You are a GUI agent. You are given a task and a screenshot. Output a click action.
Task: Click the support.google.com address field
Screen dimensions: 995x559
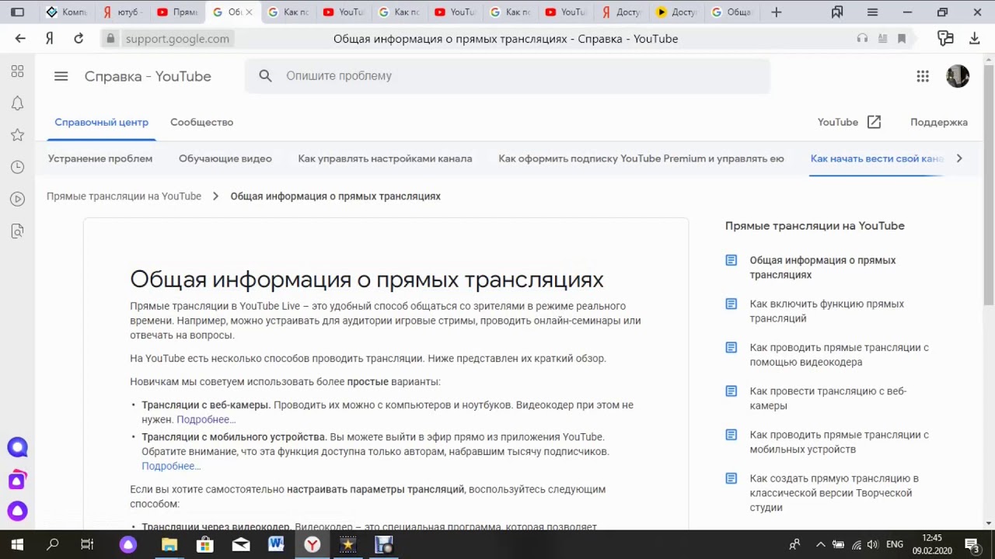pyautogui.click(x=177, y=39)
